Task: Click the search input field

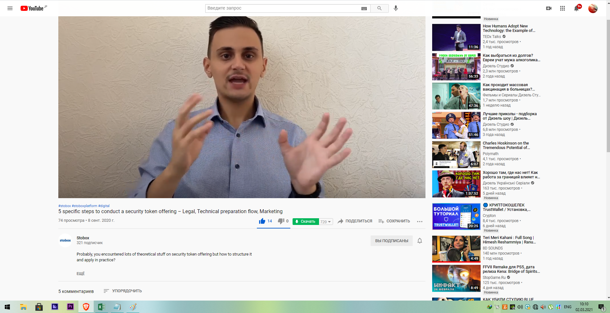Action: (x=284, y=8)
